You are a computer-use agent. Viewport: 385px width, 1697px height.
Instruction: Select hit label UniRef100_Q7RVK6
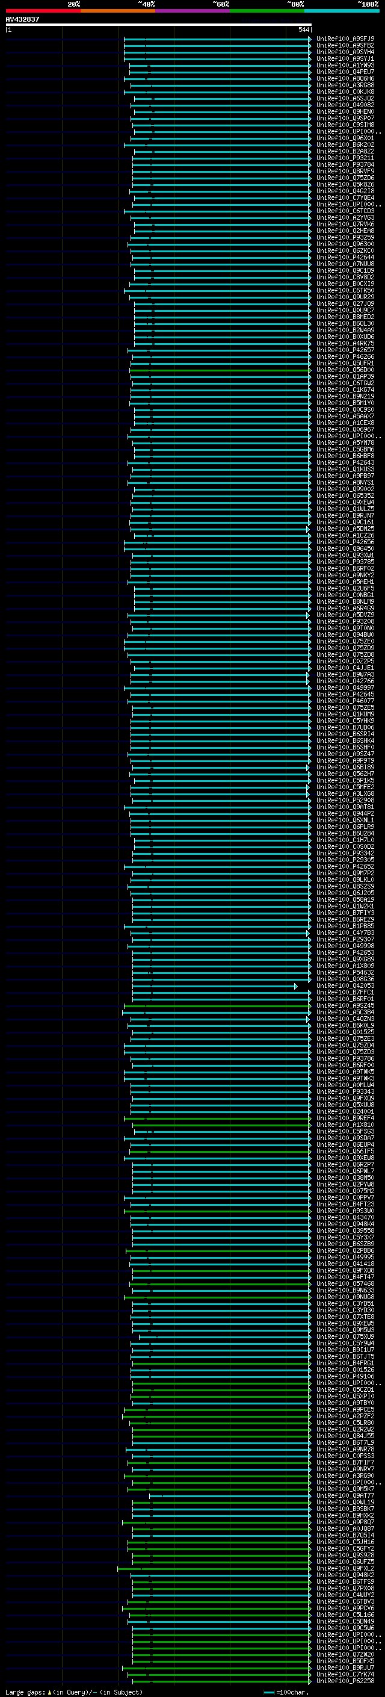tap(345, 224)
